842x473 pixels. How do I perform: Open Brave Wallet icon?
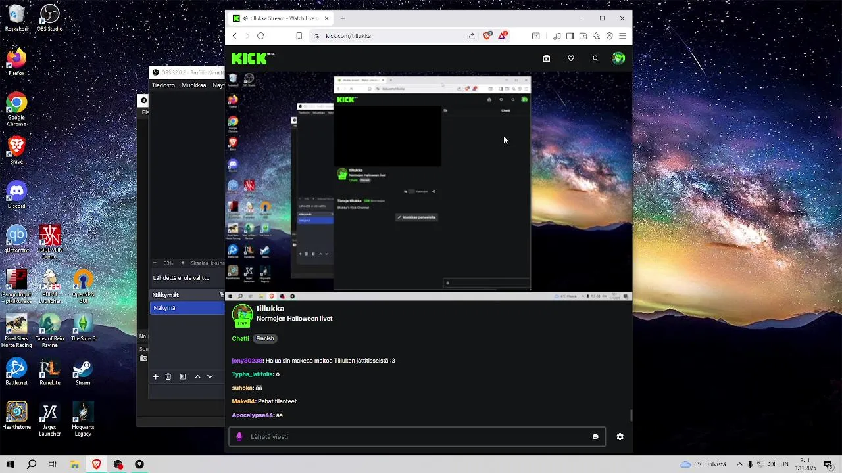coord(583,36)
